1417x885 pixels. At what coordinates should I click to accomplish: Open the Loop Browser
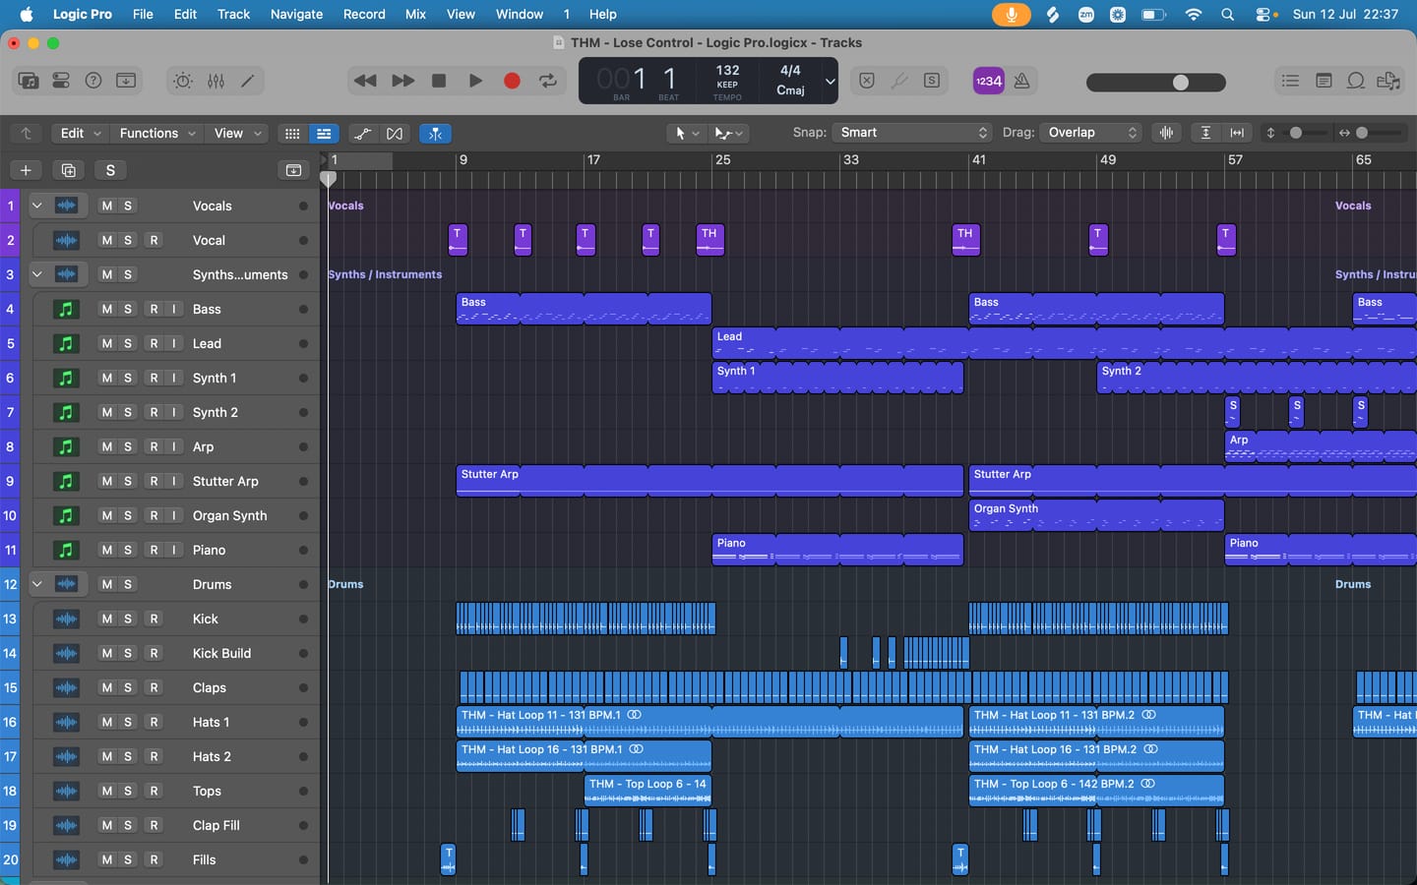point(1356,81)
